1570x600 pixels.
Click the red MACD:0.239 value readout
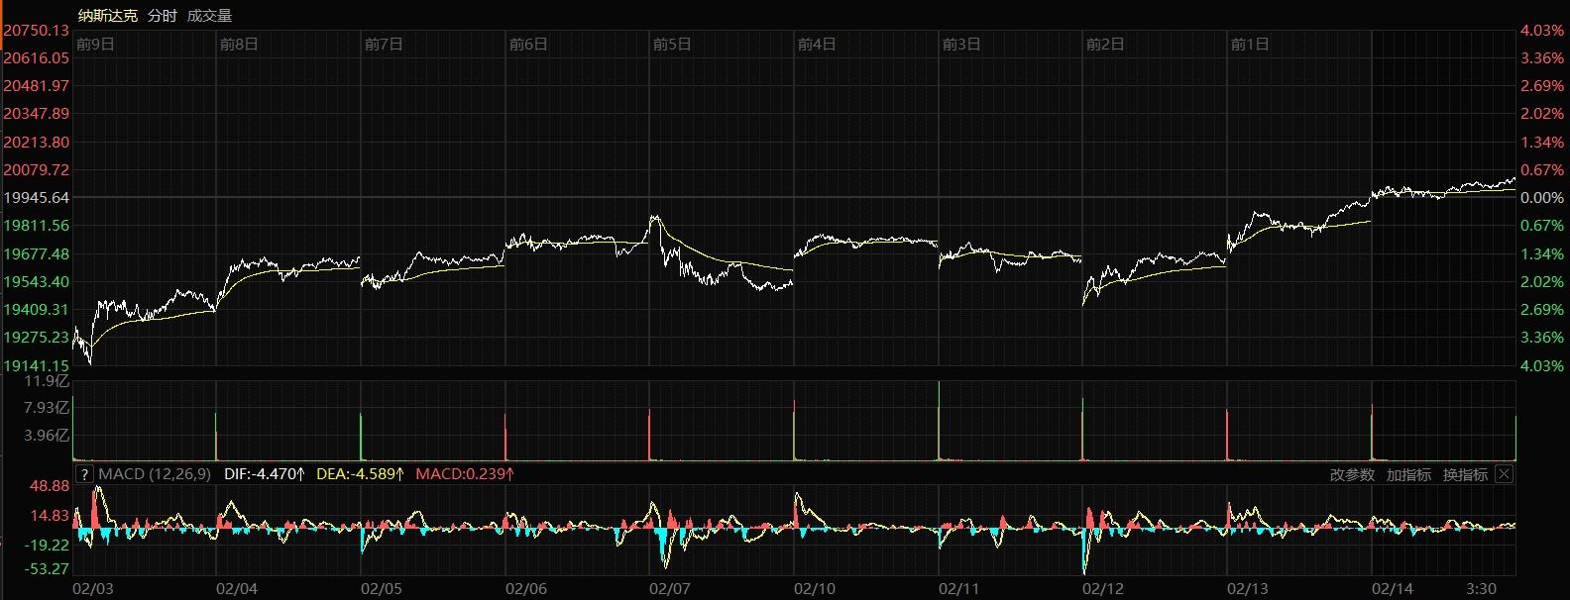[464, 474]
